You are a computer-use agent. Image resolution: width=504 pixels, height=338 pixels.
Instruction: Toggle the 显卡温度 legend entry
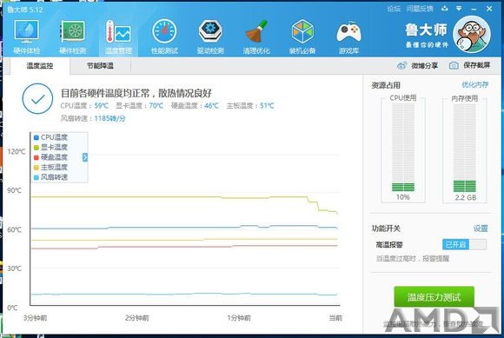(50, 147)
